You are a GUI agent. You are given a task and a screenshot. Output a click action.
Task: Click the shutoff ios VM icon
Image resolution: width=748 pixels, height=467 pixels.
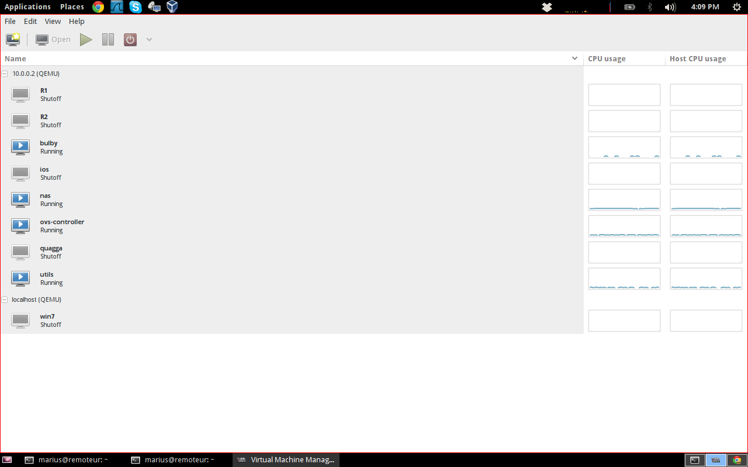[20, 173]
